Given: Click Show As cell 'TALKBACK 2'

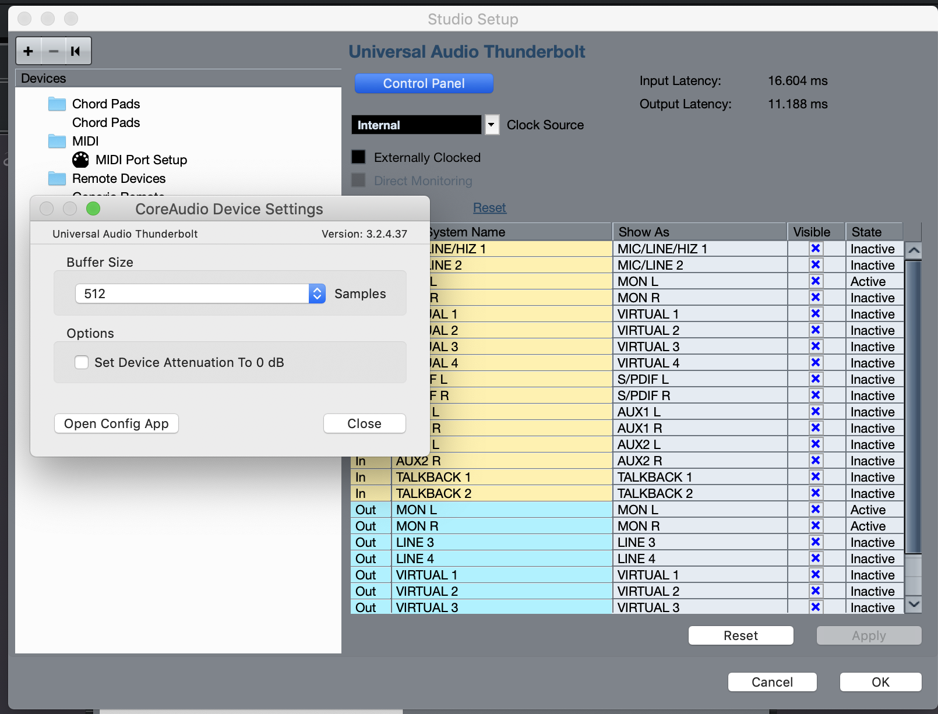Looking at the screenshot, I should (700, 493).
